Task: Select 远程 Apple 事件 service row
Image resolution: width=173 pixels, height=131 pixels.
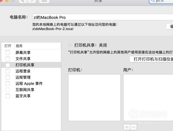Action: click(31, 83)
